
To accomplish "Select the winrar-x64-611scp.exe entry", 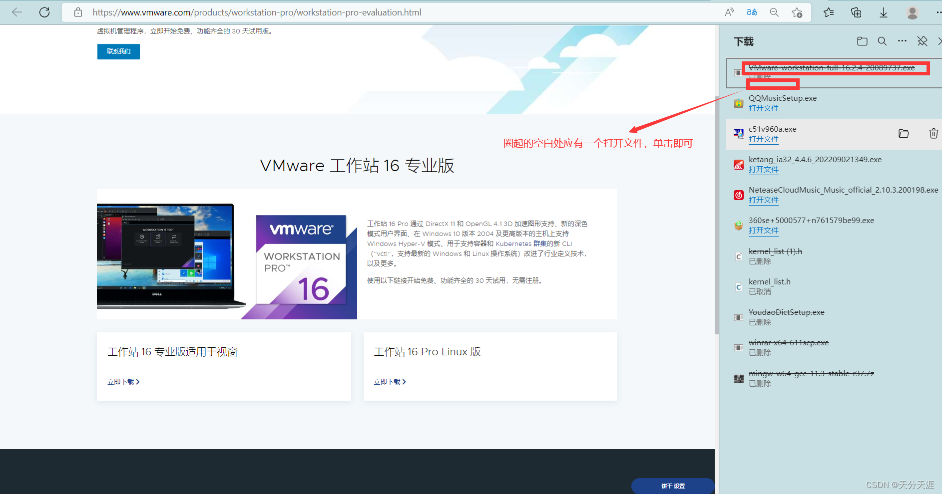I will (834, 347).
